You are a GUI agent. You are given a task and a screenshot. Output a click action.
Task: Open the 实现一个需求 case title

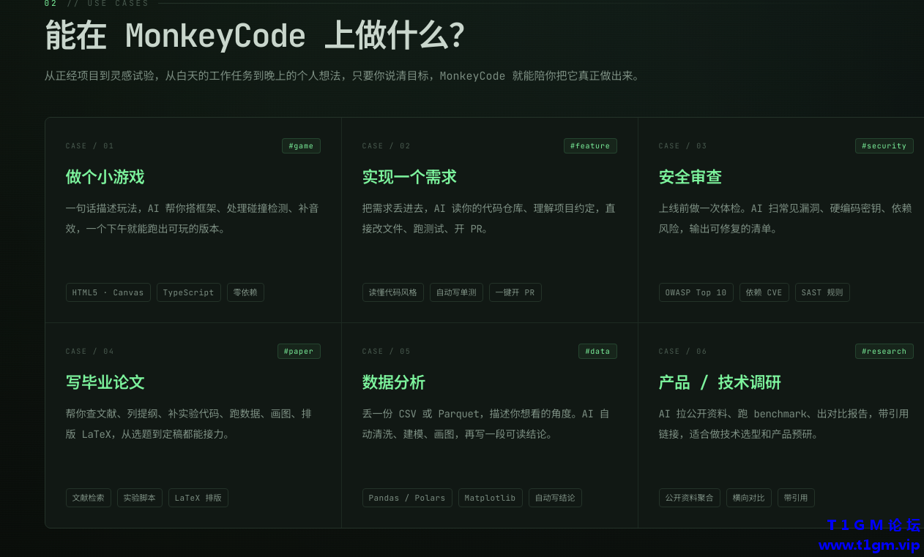coord(409,177)
